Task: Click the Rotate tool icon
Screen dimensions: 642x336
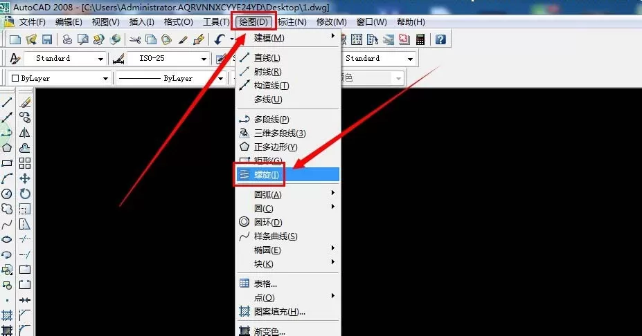Action: click(x=25, y=194)
